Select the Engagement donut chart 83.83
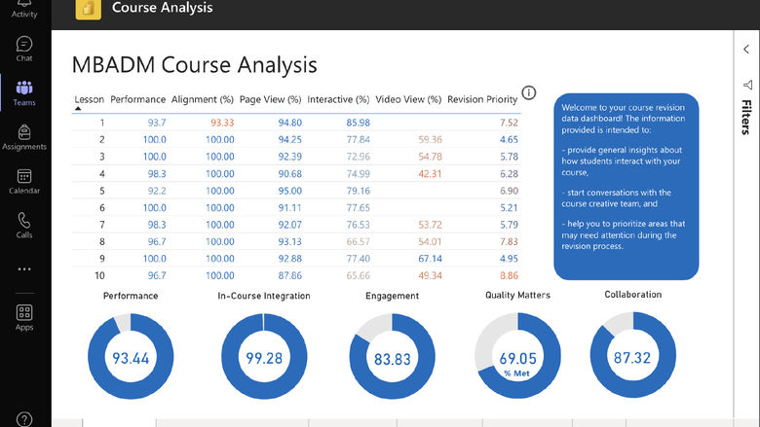760x427 pixels. (x=392, y=356)
